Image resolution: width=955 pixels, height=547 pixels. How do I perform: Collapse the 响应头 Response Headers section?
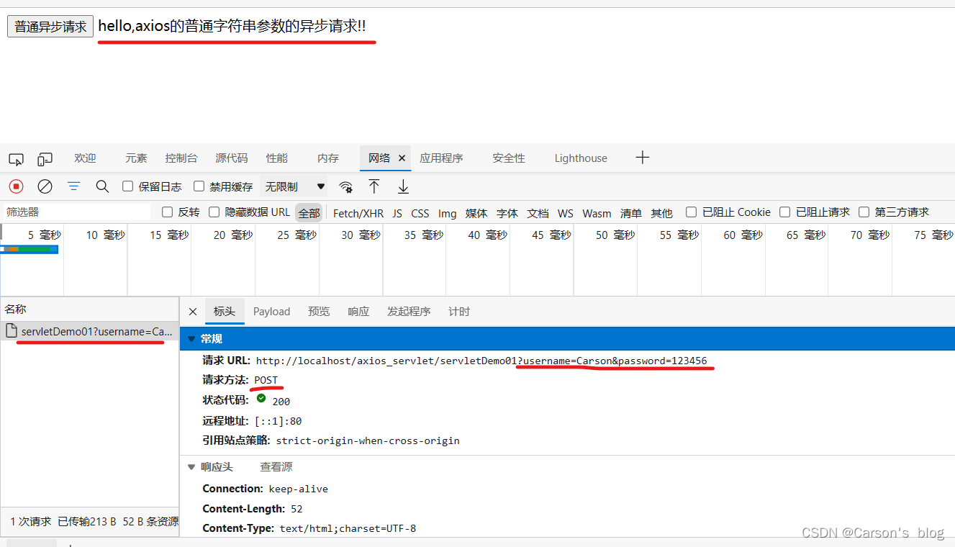pos(191,467)
